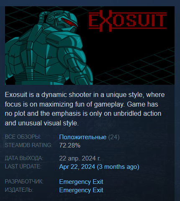The width and height of the screenshot is (180, 201).
Task: Click the ВСЕ ОБЗОРЫ label
Action: pos(23,137)
